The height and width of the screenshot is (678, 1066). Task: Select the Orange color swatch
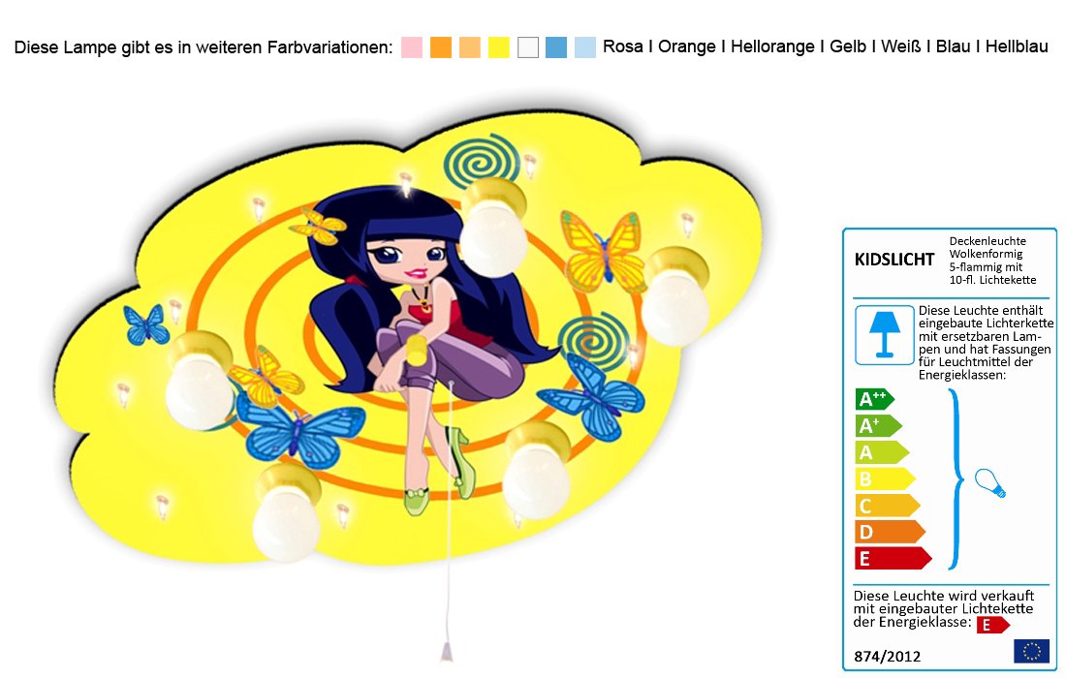[x=441, y=46]
